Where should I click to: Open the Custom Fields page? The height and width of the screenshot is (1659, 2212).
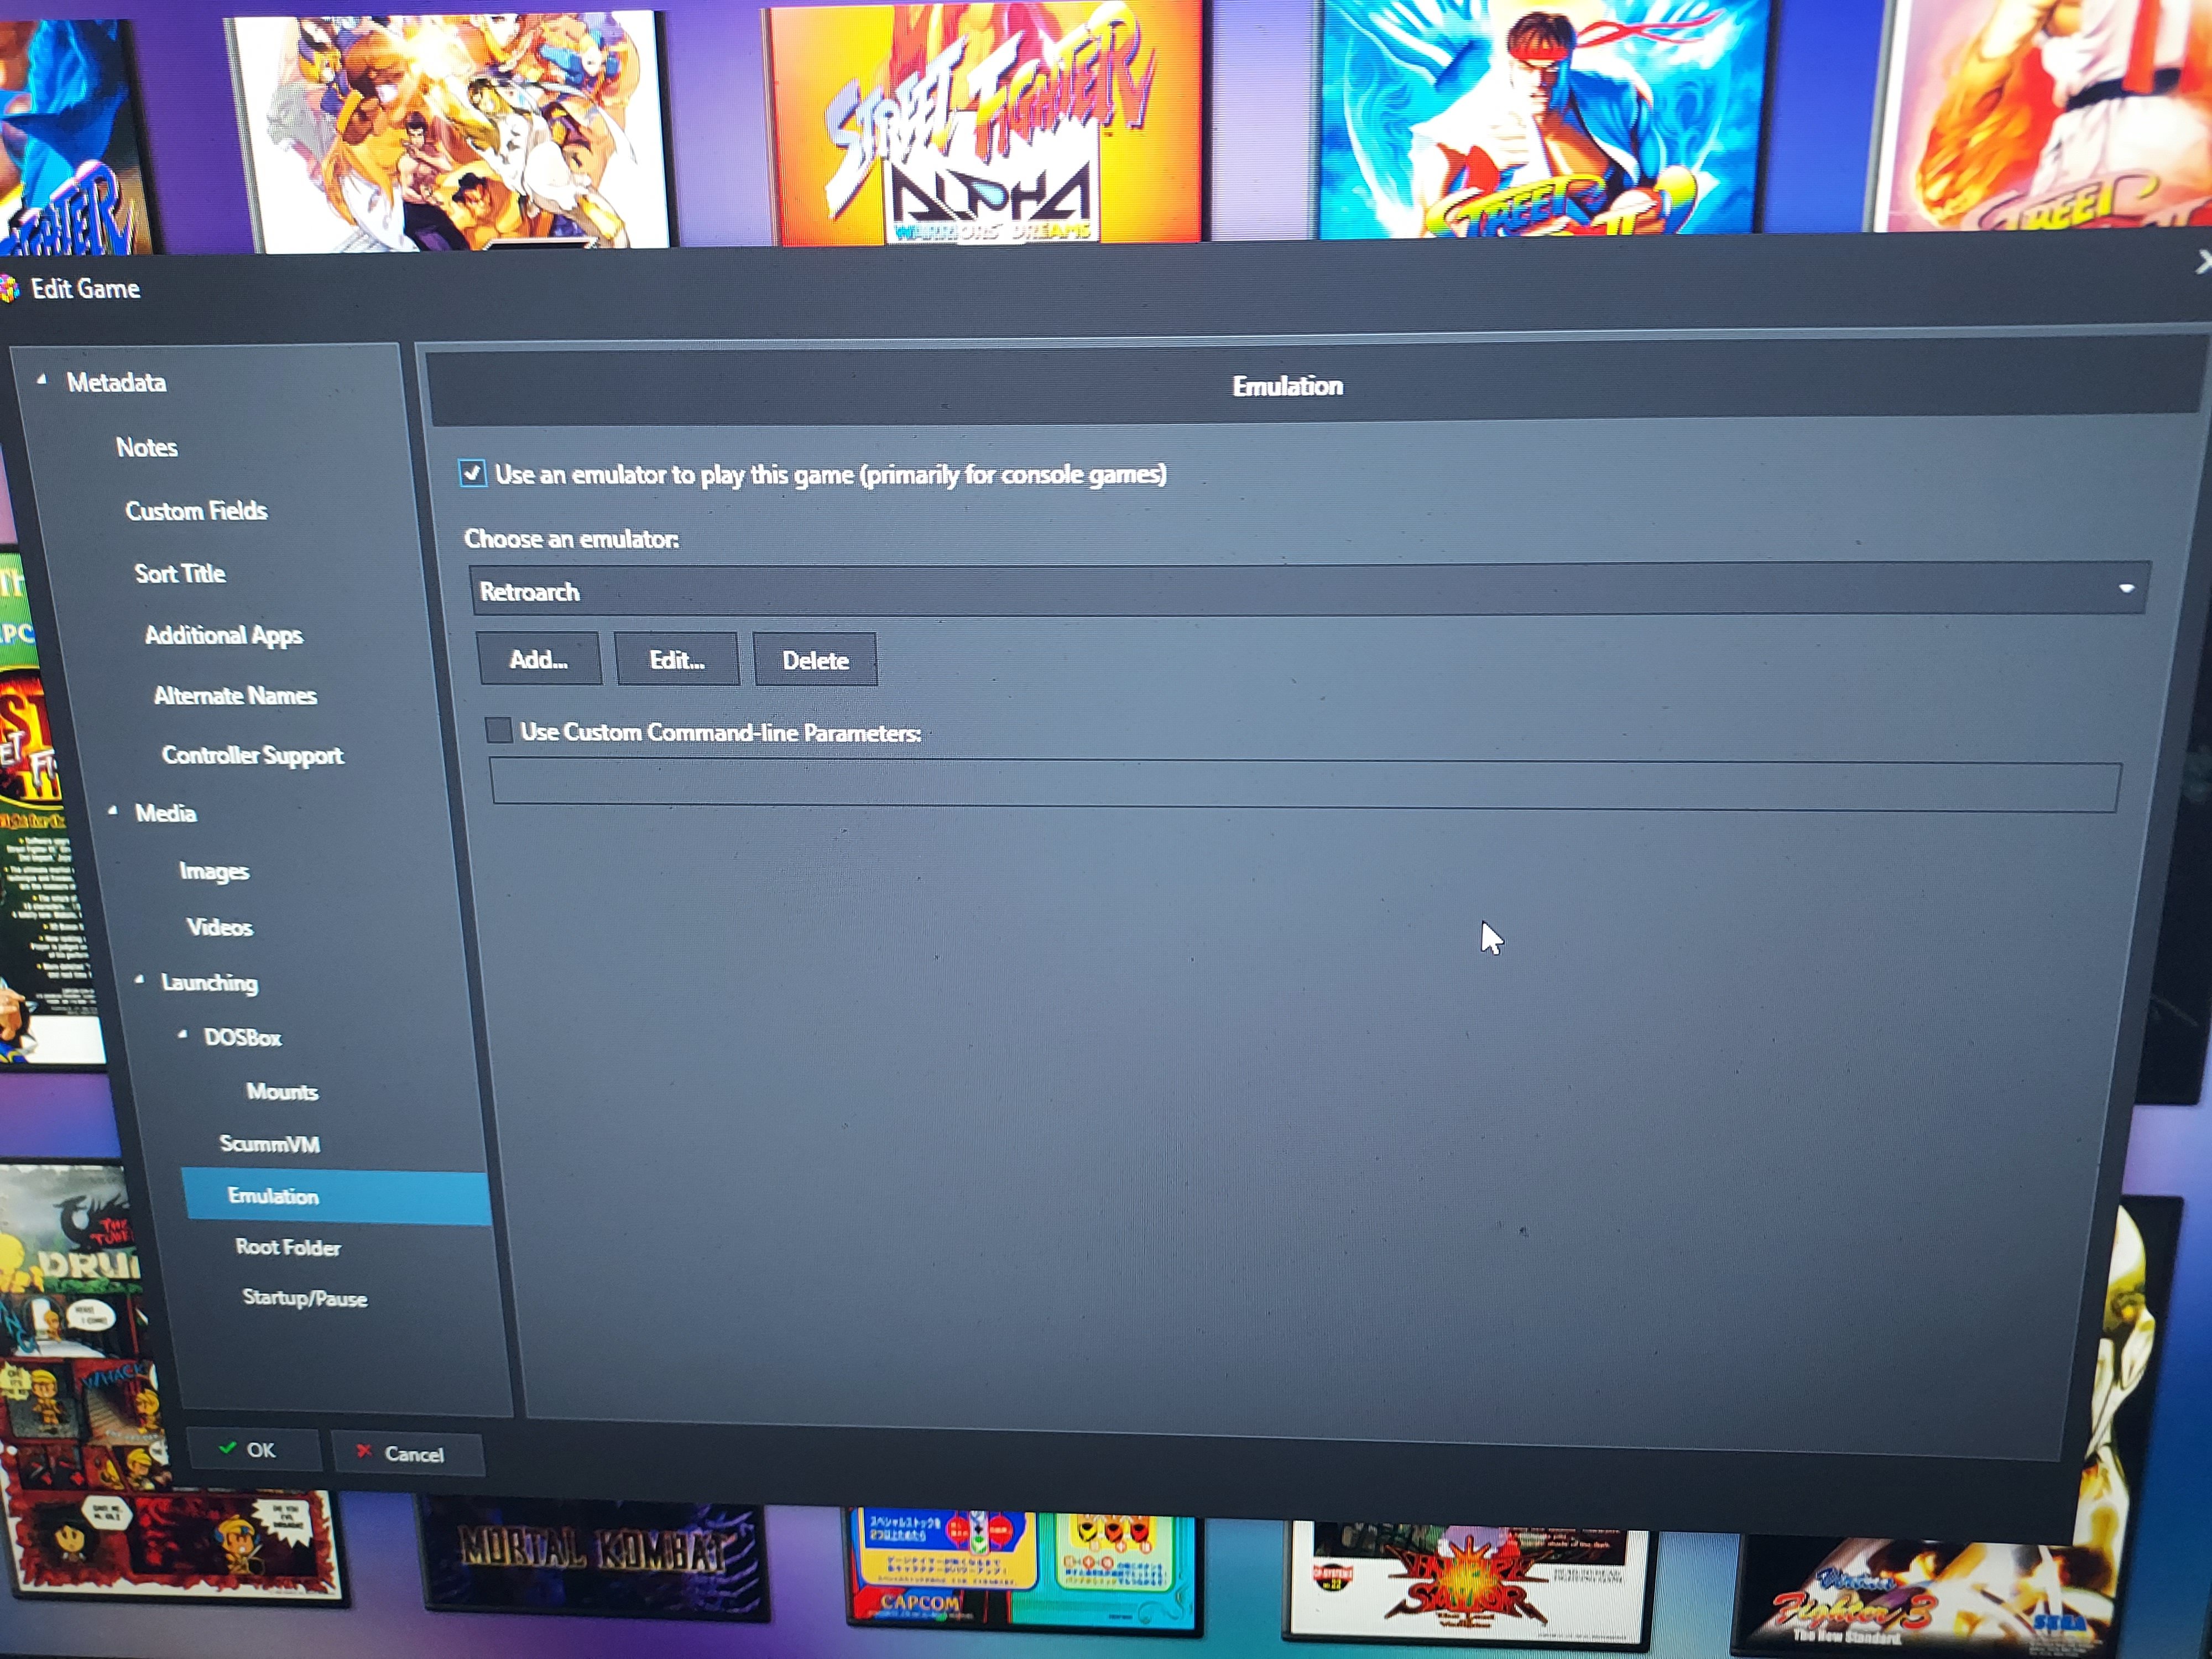(197, 511)
